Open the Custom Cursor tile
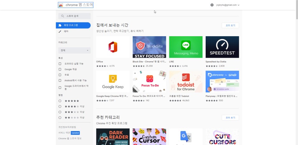The width and height of the screenshot is (298, 145). [149, 137]
